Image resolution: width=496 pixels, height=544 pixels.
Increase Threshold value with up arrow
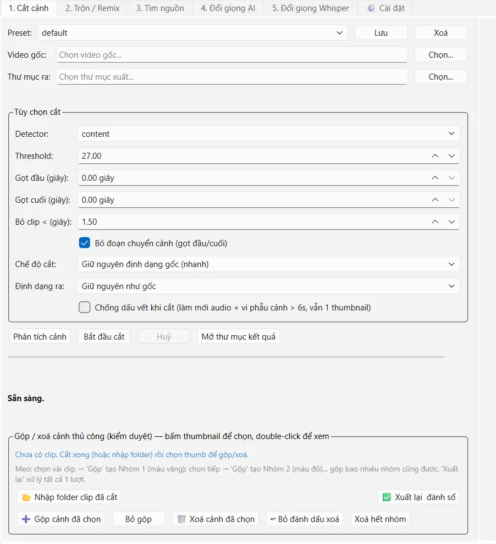(x=435, y=156)
